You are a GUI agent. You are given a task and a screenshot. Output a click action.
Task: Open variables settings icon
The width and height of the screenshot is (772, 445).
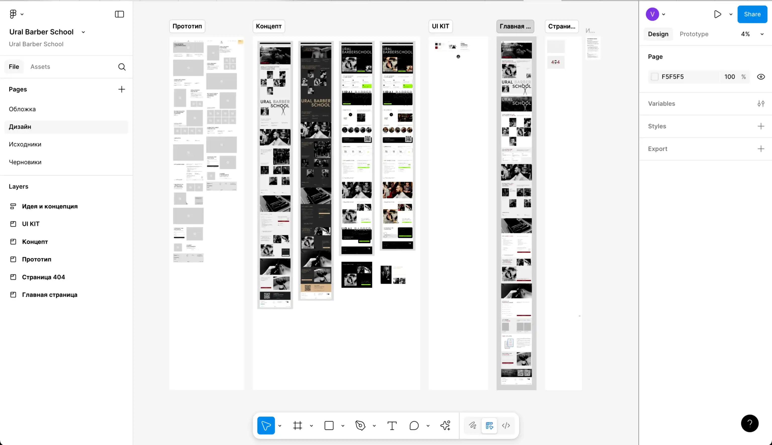[x=761, y=104]
